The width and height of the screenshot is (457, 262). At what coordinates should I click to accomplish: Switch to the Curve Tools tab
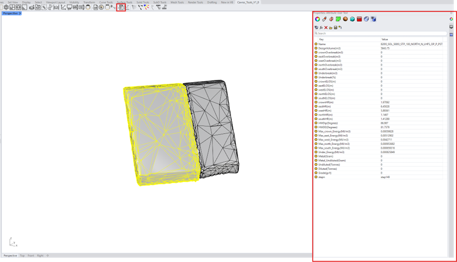106,2
